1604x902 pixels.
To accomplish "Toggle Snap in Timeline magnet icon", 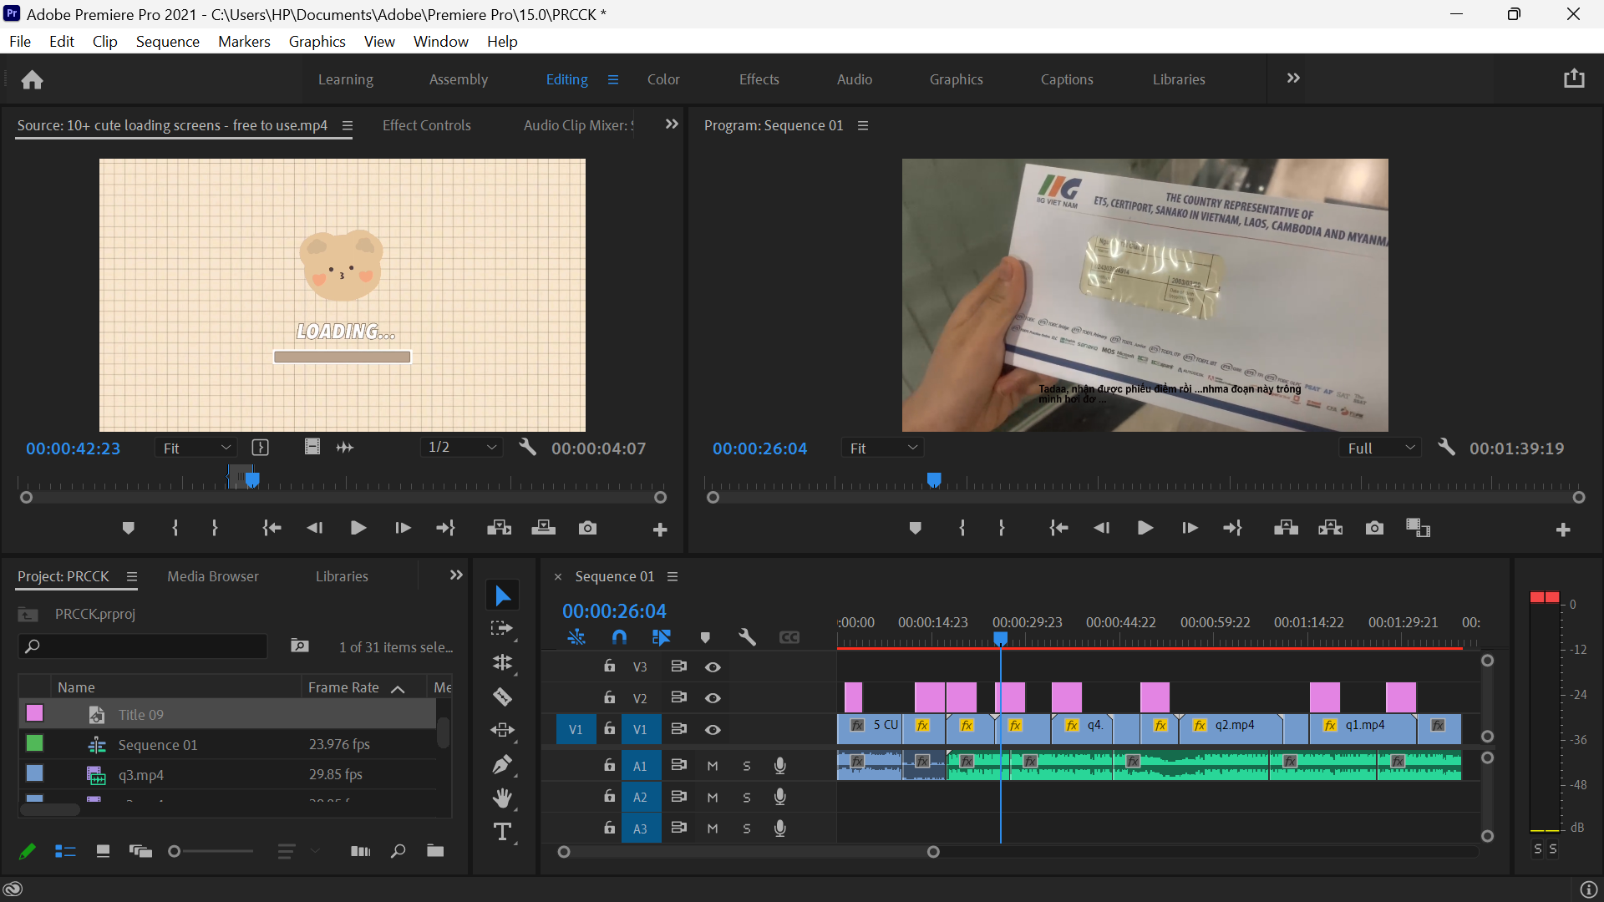I will (x=619, y=637).
